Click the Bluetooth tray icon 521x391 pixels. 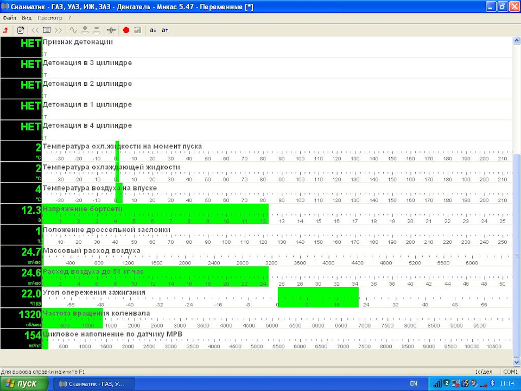(493, 384)
